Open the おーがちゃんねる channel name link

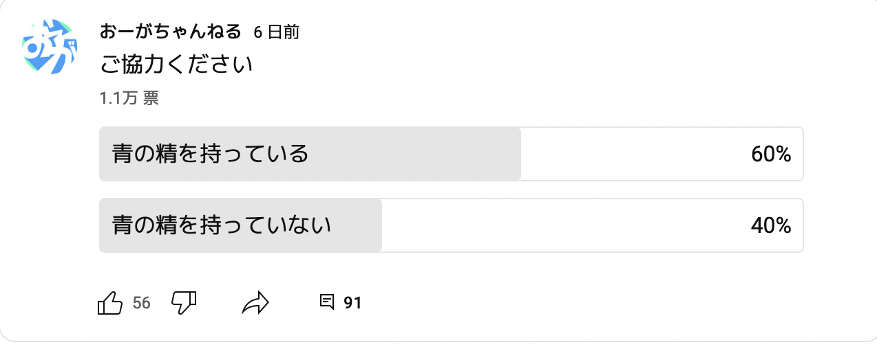(171, 32)
